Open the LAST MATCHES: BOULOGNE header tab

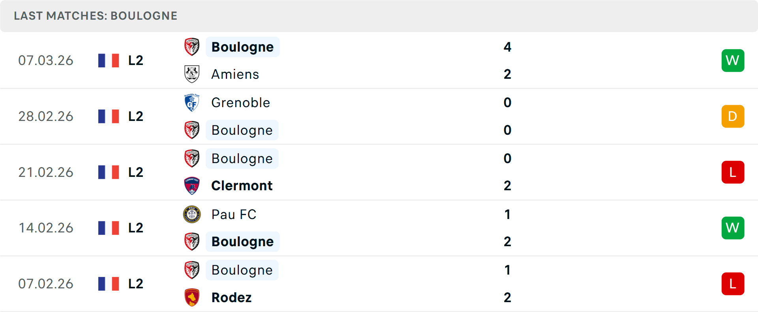(x=95, y=16)
